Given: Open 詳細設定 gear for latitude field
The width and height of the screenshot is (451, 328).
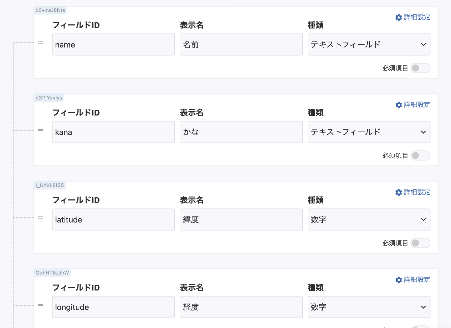Looking at the screenshot, I should click(x=413, y=192).
